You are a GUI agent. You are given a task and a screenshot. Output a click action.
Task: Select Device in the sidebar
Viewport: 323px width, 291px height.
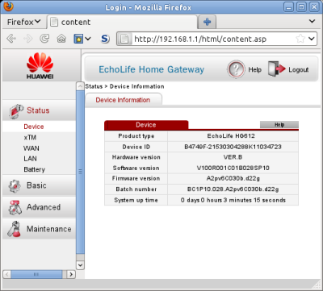pos(34,127)
